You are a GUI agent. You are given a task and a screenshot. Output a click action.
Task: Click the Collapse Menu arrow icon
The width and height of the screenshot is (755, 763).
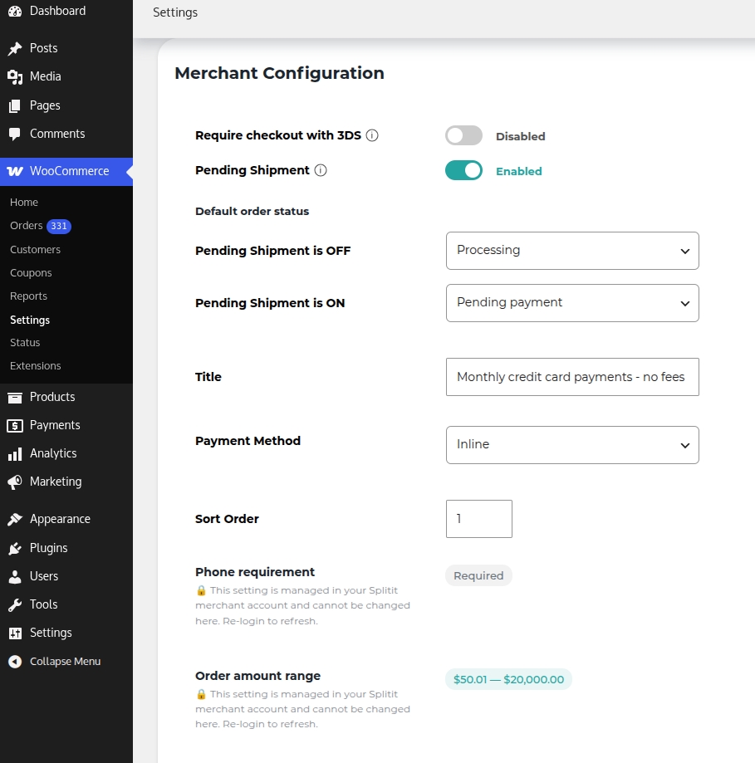15,662
